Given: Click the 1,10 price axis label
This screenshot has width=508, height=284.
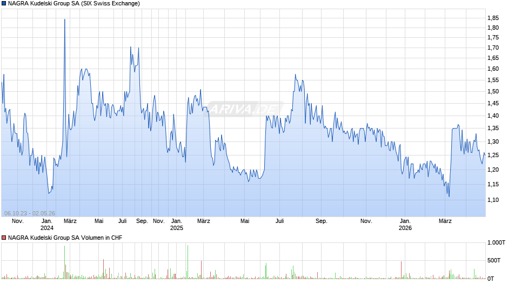Looking at the screenshot, I should click(493, 200).
